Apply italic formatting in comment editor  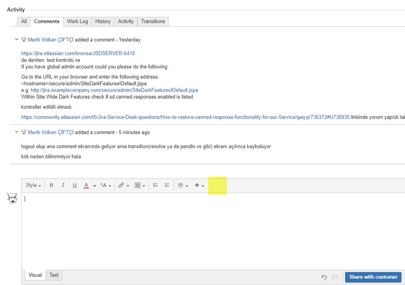point(63,185)
